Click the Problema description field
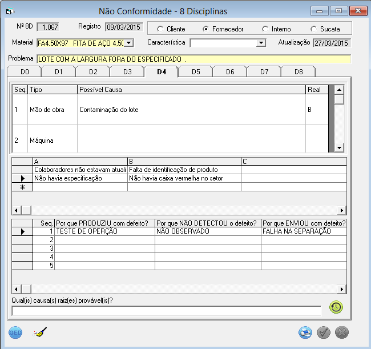 point(193,59)
